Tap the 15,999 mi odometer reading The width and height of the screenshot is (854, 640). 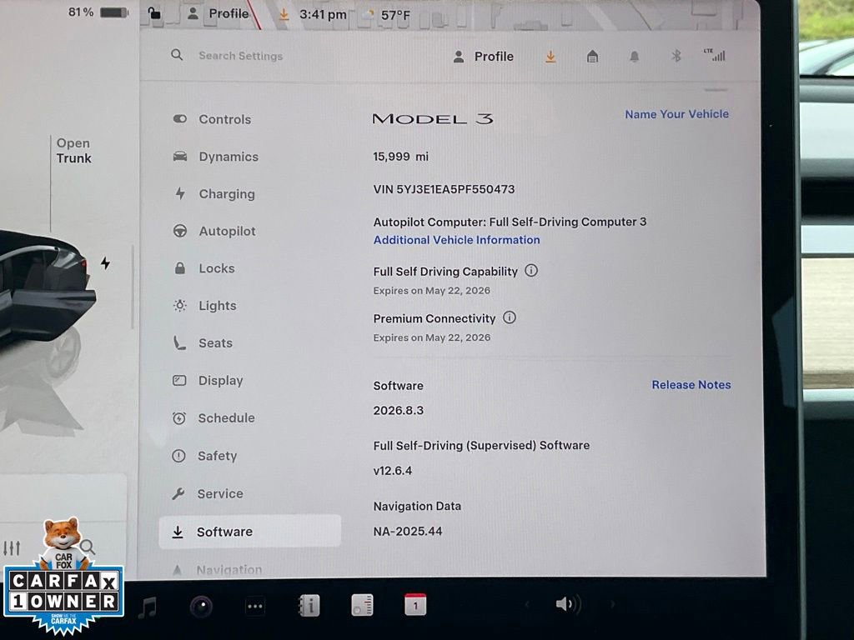tap(401, 157)
